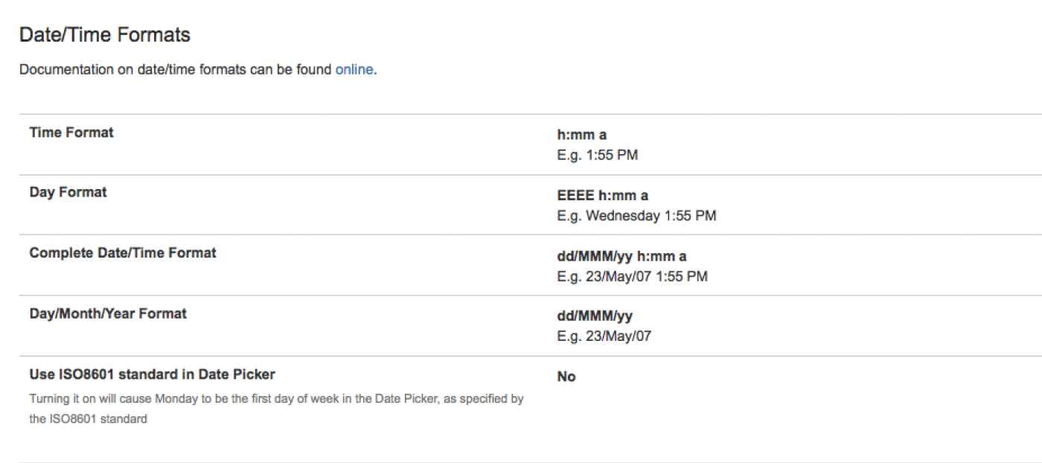The height and width of the screenshot is (463, 1042).
Task: Click the Wednesday 1:55 PM example
Action: pos(636,216)
